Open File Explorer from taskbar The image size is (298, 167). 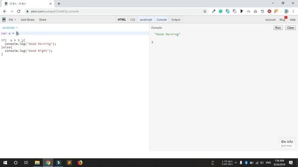37,163
